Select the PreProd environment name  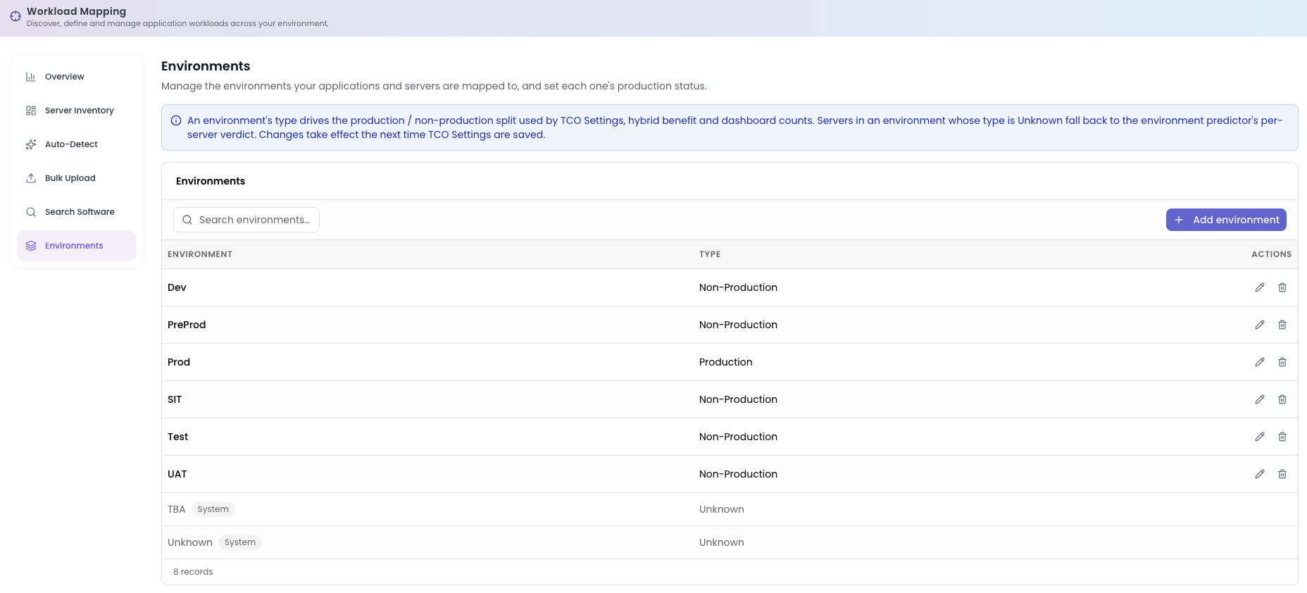tap(187, 325)
